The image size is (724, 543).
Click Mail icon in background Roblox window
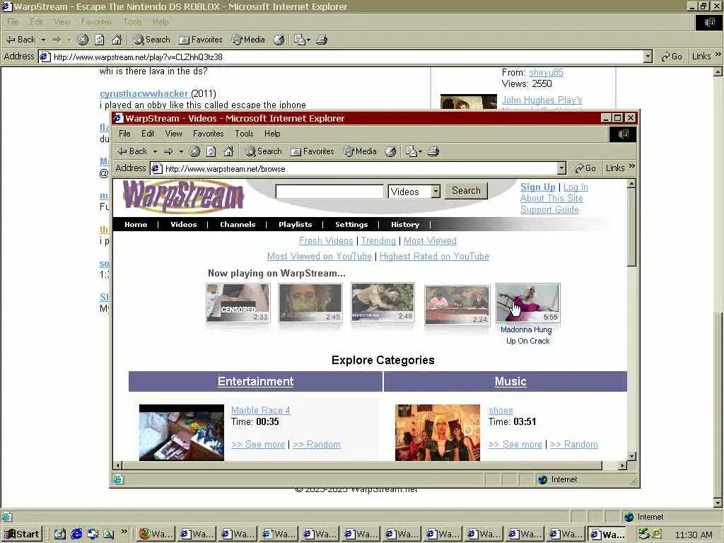pyautogui.click(x=300, y=40)
